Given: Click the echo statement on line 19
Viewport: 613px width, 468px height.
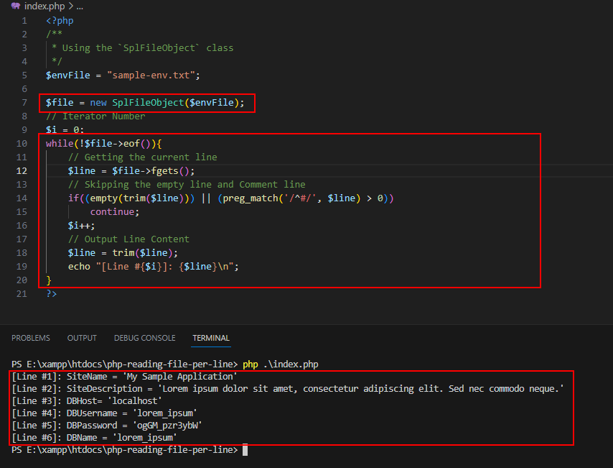Looking at the screenshot, I should [x=154, y=267].
